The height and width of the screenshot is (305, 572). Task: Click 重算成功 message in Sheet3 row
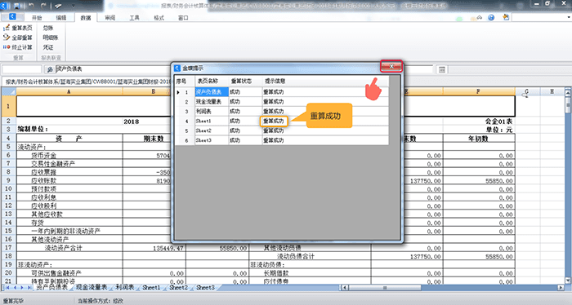coord(274,140)
